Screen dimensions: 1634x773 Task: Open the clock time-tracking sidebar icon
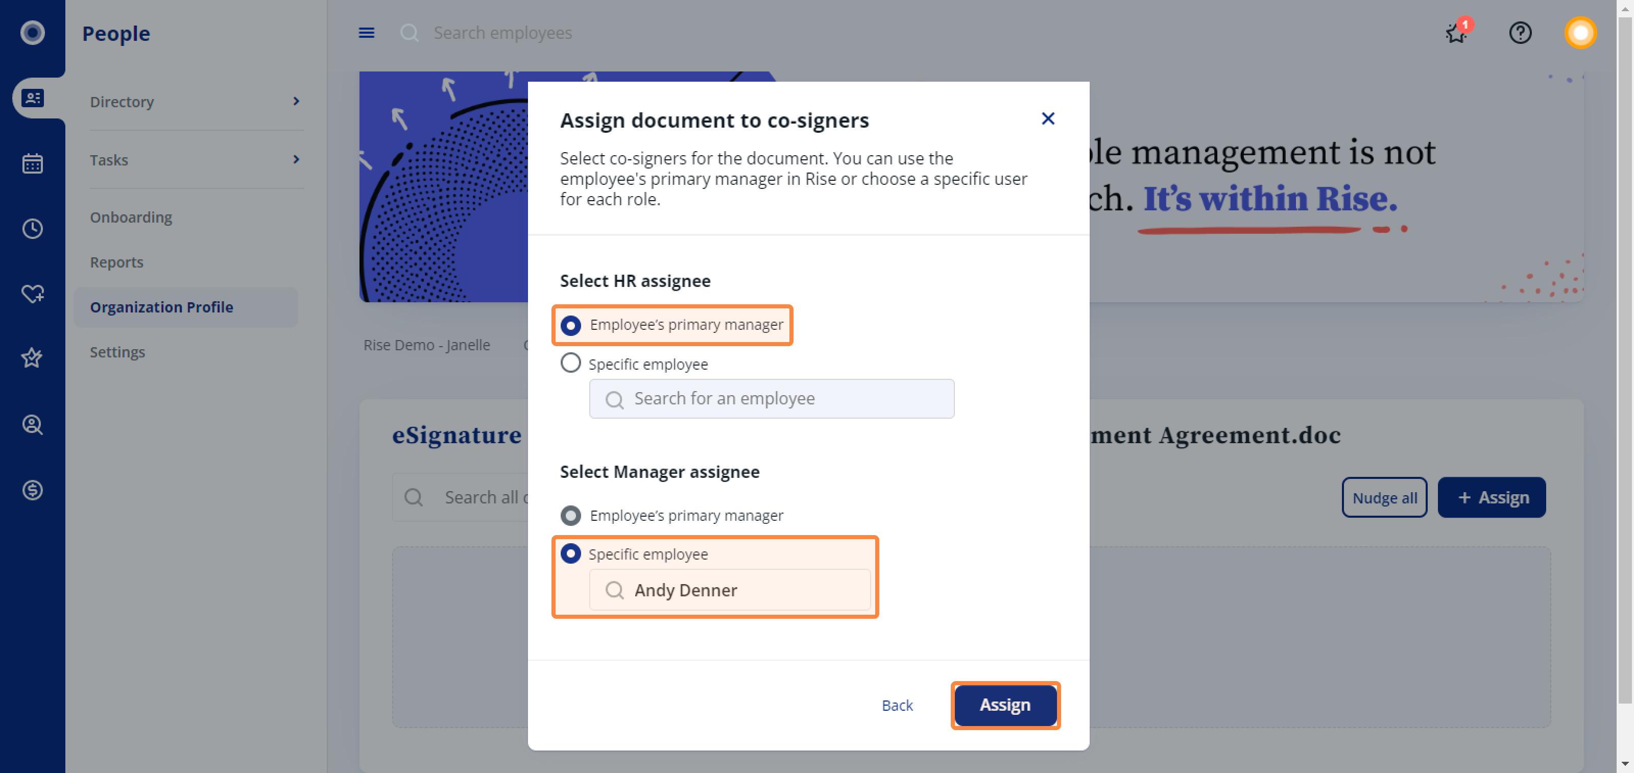tap(32, 229)
